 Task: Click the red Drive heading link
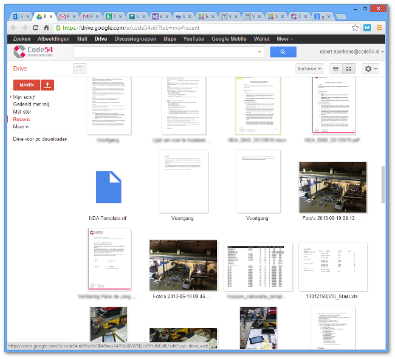click(20, 69)
